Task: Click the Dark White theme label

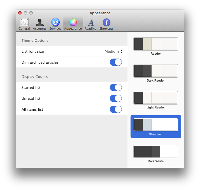Action: [x=156, y=161]
